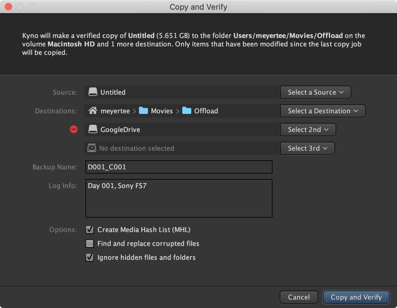Click the Offload folder icon
This screenshot has width=397, height=308.
pos(187,111)
